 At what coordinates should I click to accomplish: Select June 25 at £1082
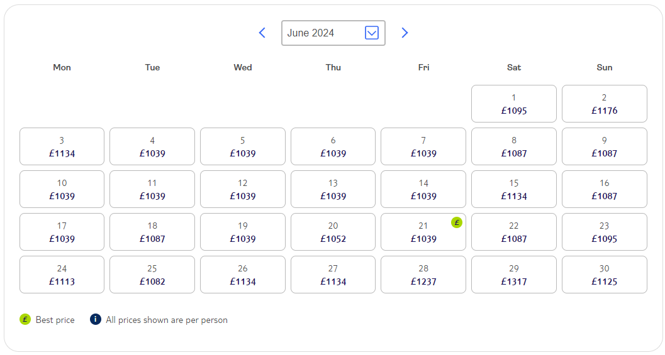coord(152,275)
